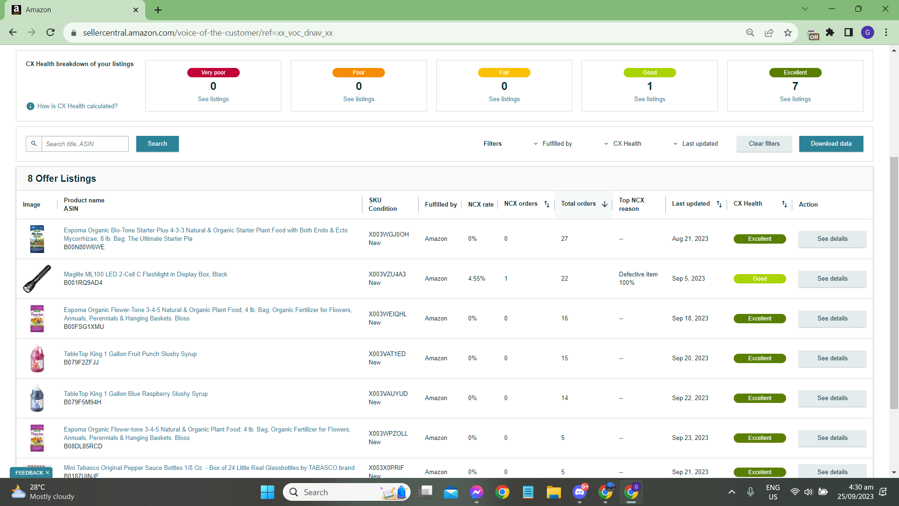This screenshot has height=506, width=899.
Task: Sort by NCX orders arrows icon
Action: pos(546,204)
